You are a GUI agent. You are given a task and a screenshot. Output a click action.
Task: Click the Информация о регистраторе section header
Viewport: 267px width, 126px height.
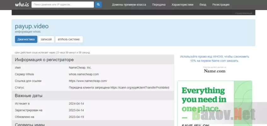44,60
